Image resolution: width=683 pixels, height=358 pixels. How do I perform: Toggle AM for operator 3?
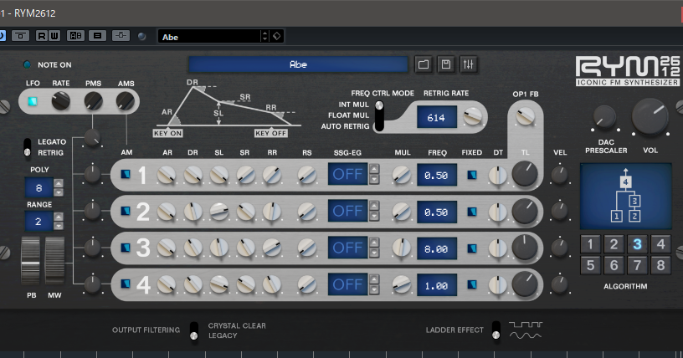(126, 248)
